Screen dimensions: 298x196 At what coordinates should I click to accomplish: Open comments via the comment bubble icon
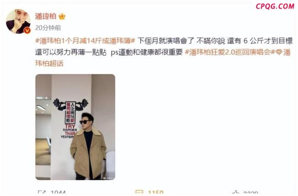tap(139, 193)
